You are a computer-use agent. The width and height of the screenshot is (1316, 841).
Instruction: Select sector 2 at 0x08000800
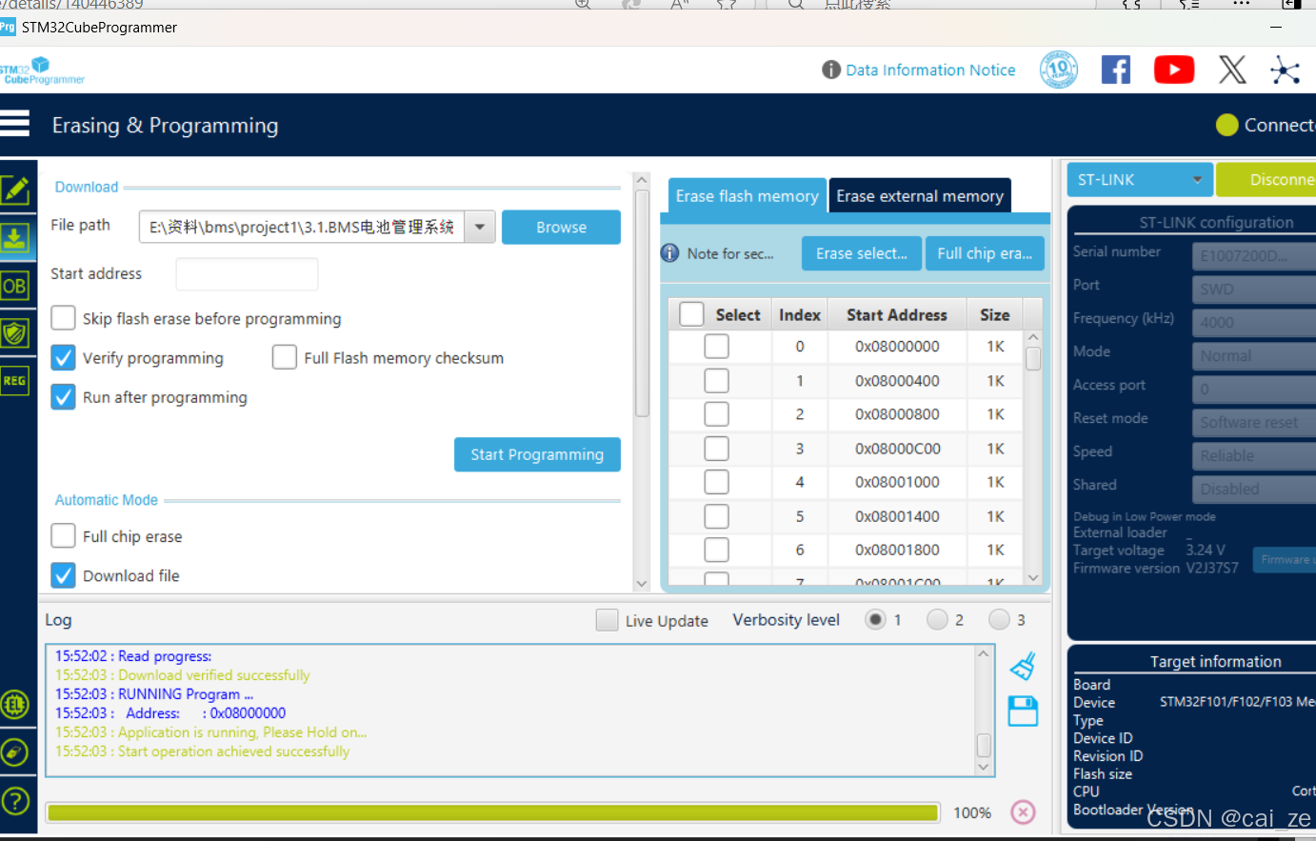coord(716,414)
